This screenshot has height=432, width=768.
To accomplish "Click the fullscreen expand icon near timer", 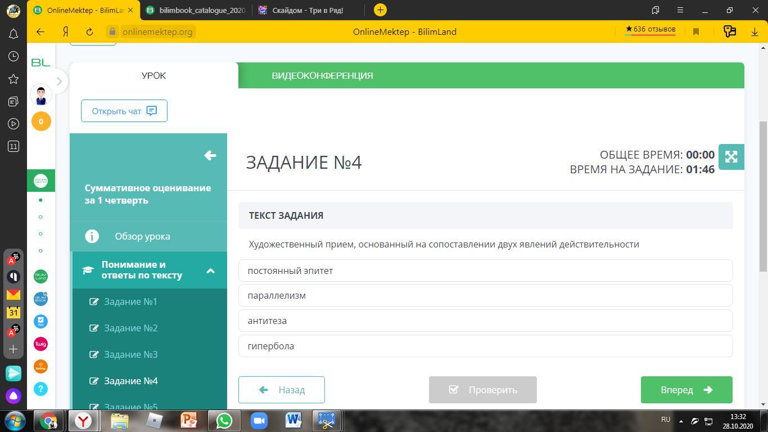I will click(731, 157).
